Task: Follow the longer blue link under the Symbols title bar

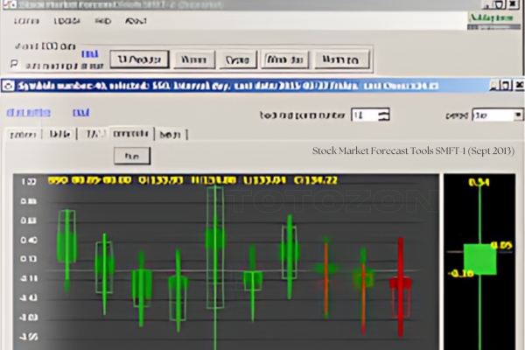Action: 29,113
